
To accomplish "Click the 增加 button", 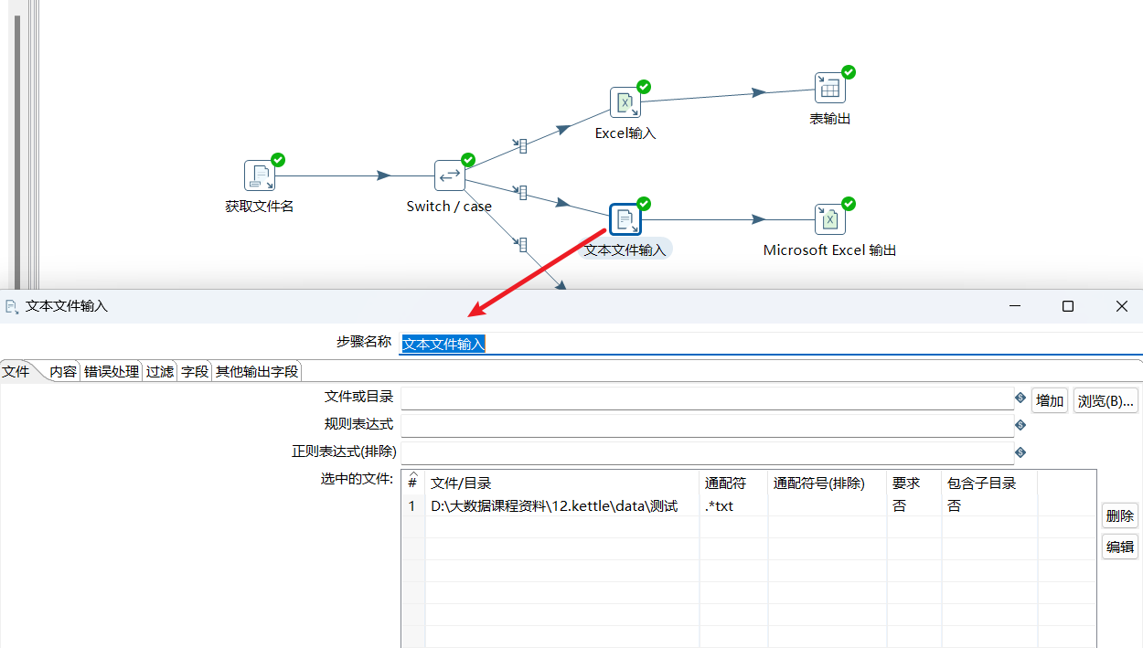I will (x=1050, y=400).
